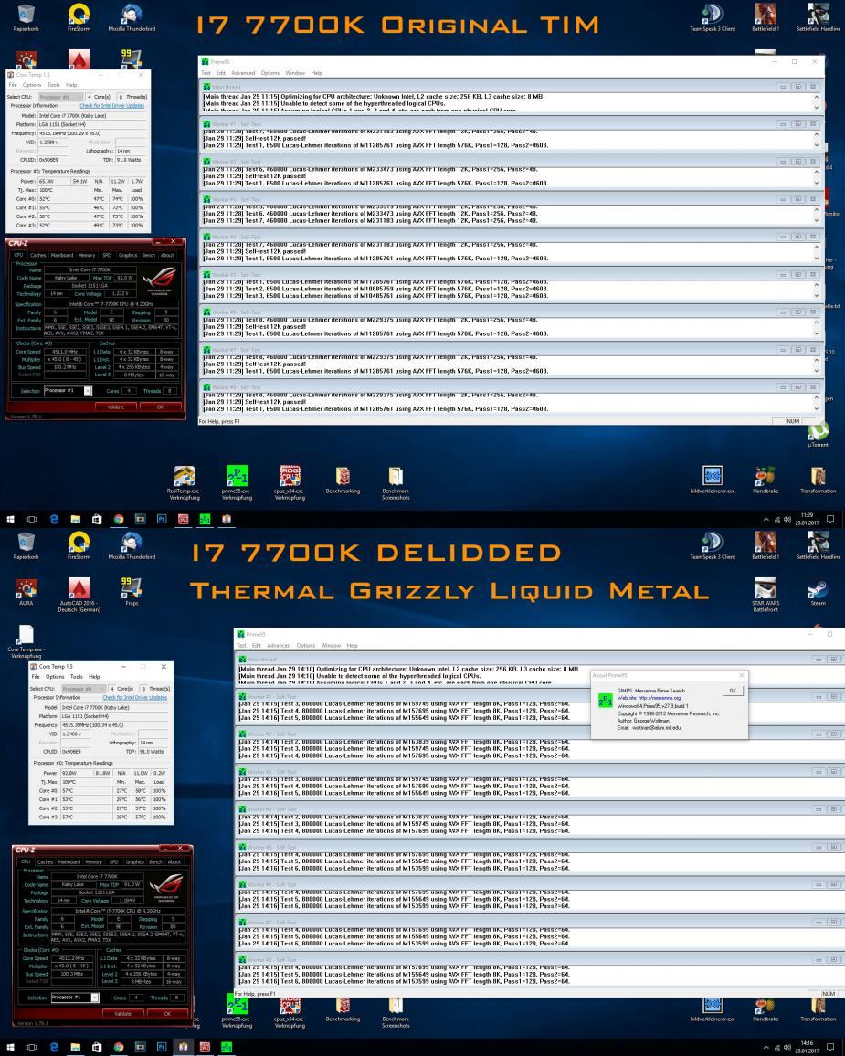Launch the AURA desktop shortcut
This screenshot has width=845, height=1056.
[x=26, y=592]
